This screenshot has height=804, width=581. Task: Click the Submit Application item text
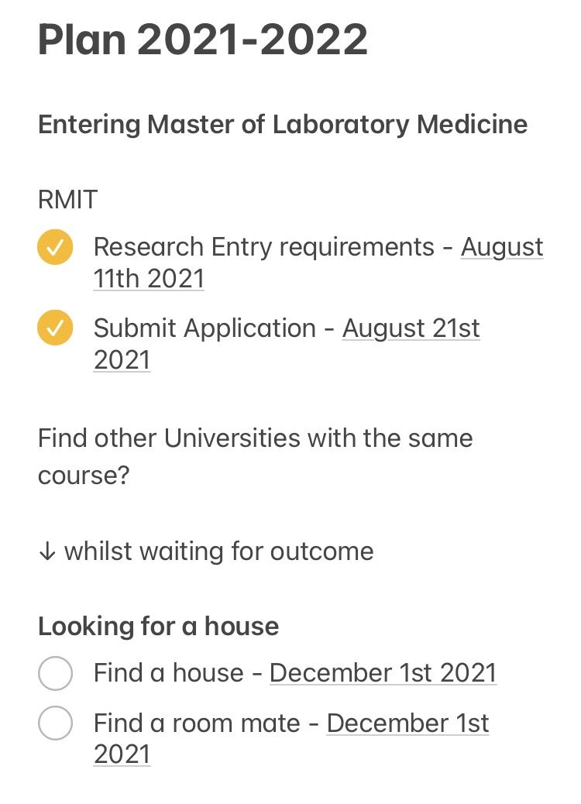click(x=205, y=328)
